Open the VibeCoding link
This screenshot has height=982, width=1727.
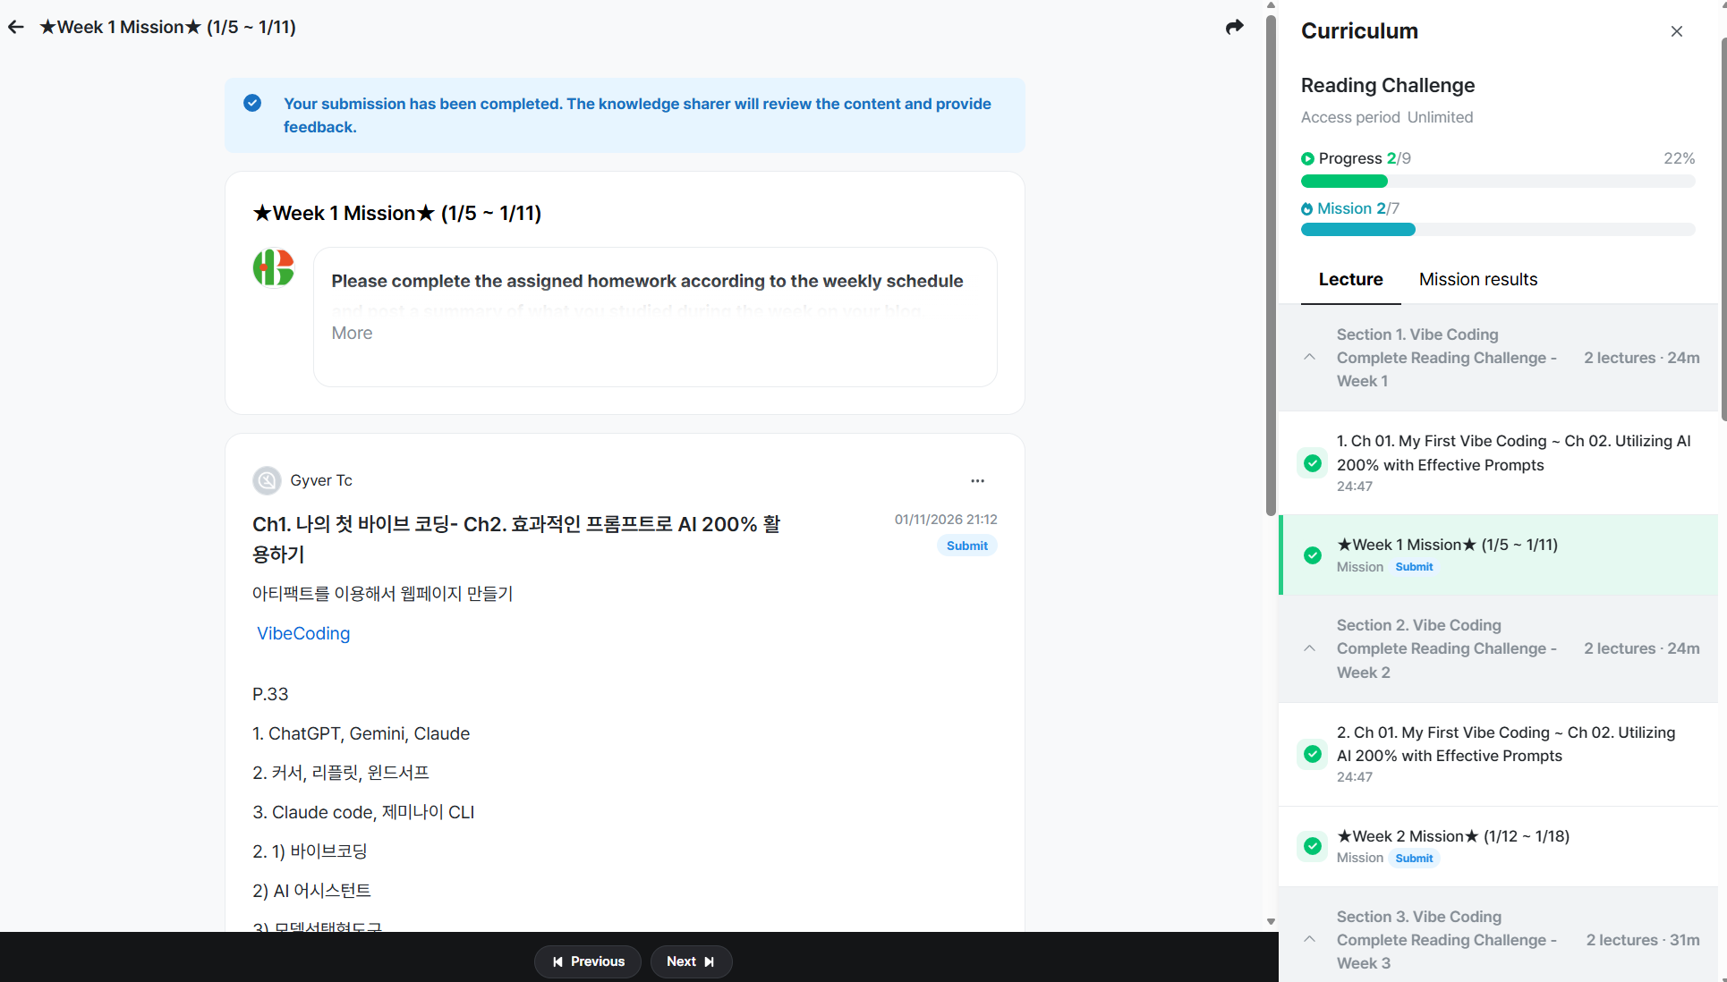(303, 633)
